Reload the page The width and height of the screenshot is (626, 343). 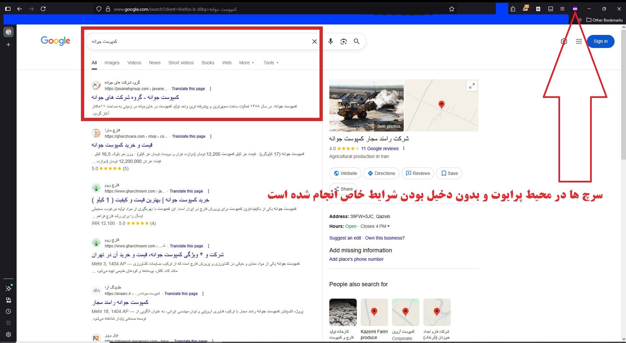pos(43,9)
